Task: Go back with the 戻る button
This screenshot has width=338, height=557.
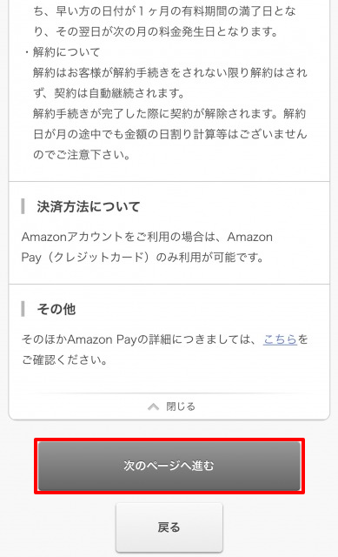Action: coord(169,527)
